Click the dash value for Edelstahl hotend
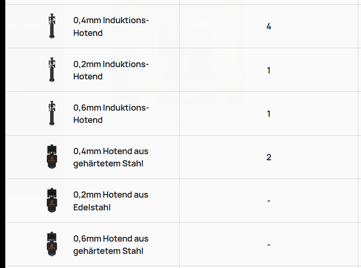 coord(269,201)
